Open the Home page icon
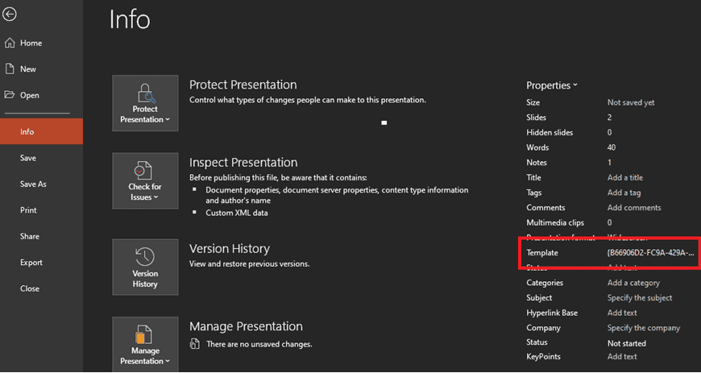The height and width of the screenshot is (373, 701). [x=10, y=43]
